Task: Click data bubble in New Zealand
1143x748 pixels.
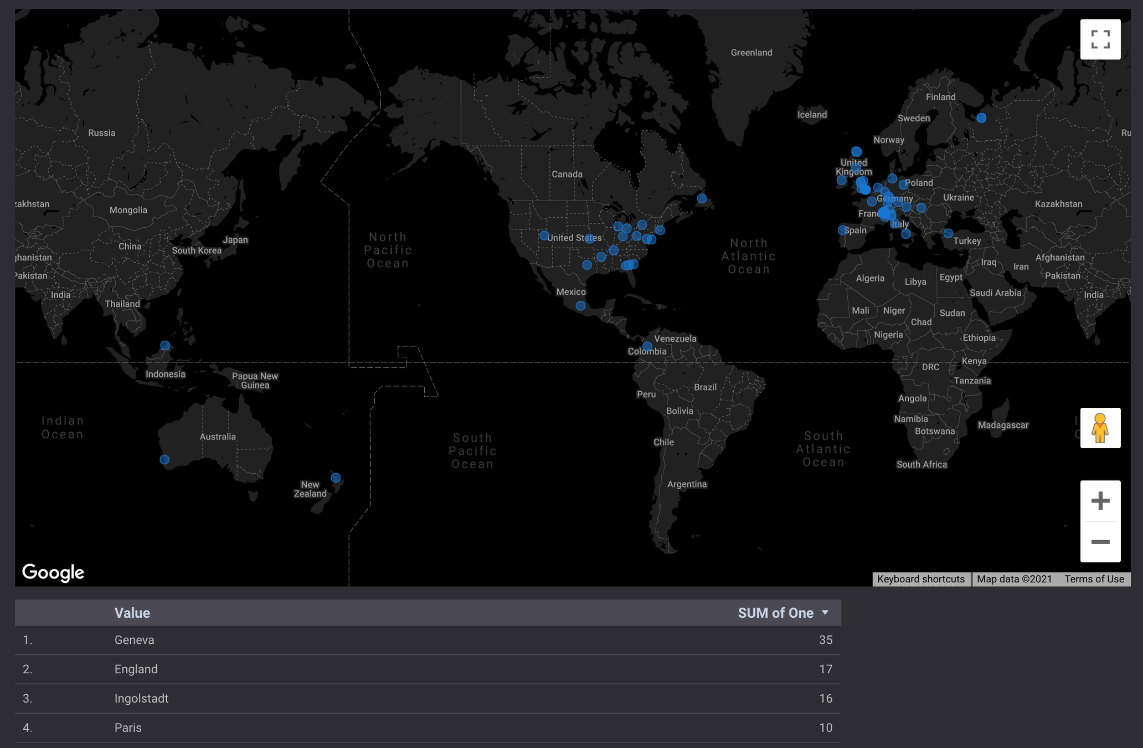Action: click(x=336, y=478)
